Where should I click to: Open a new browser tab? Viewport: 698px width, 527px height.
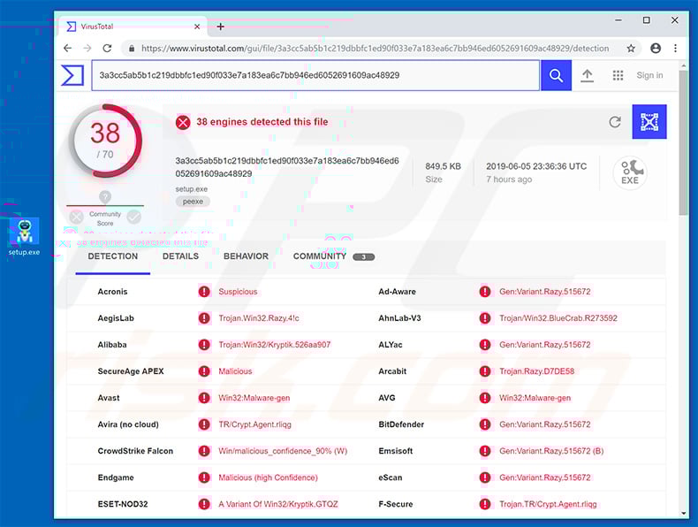click(x=220, y=27)
